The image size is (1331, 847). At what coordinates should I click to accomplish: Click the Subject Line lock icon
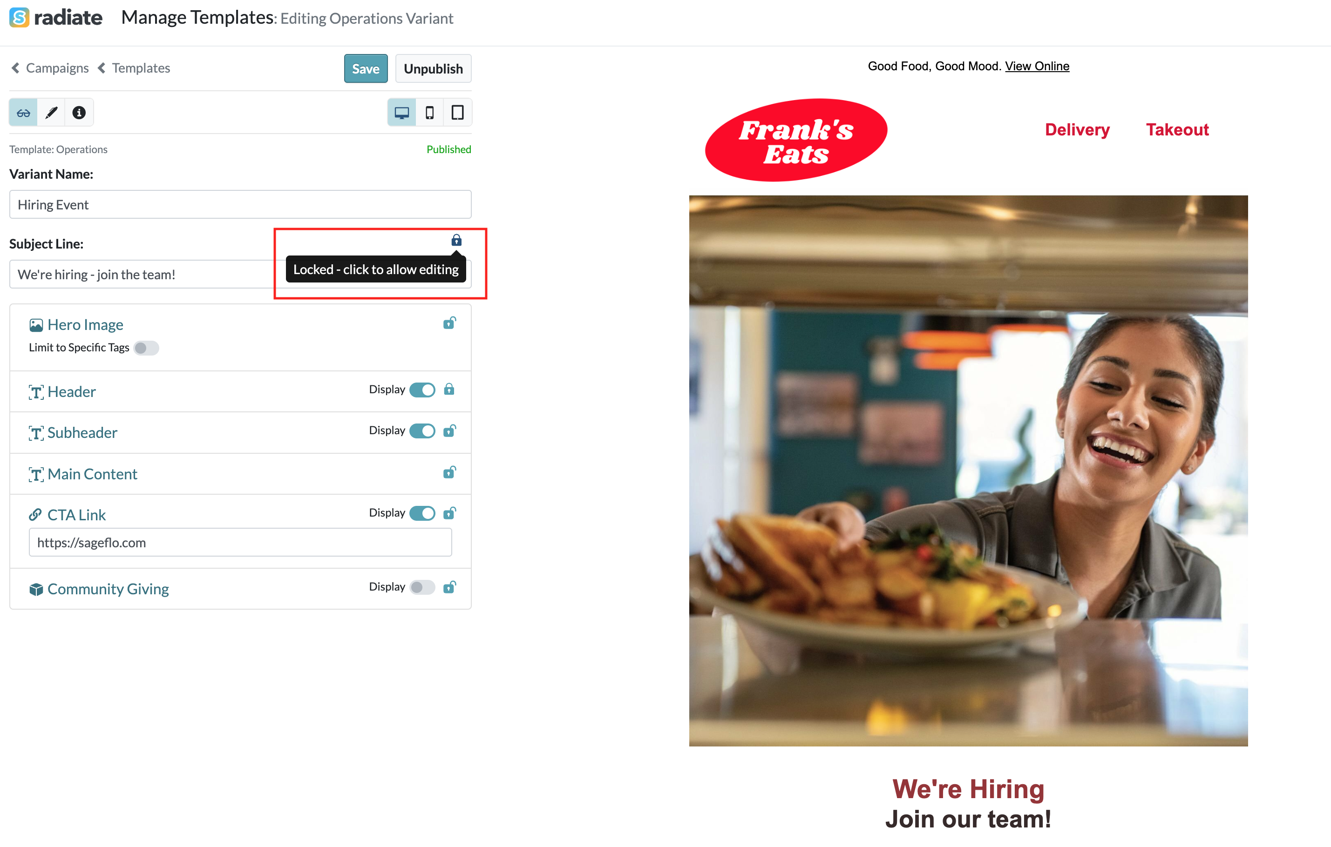456,240
